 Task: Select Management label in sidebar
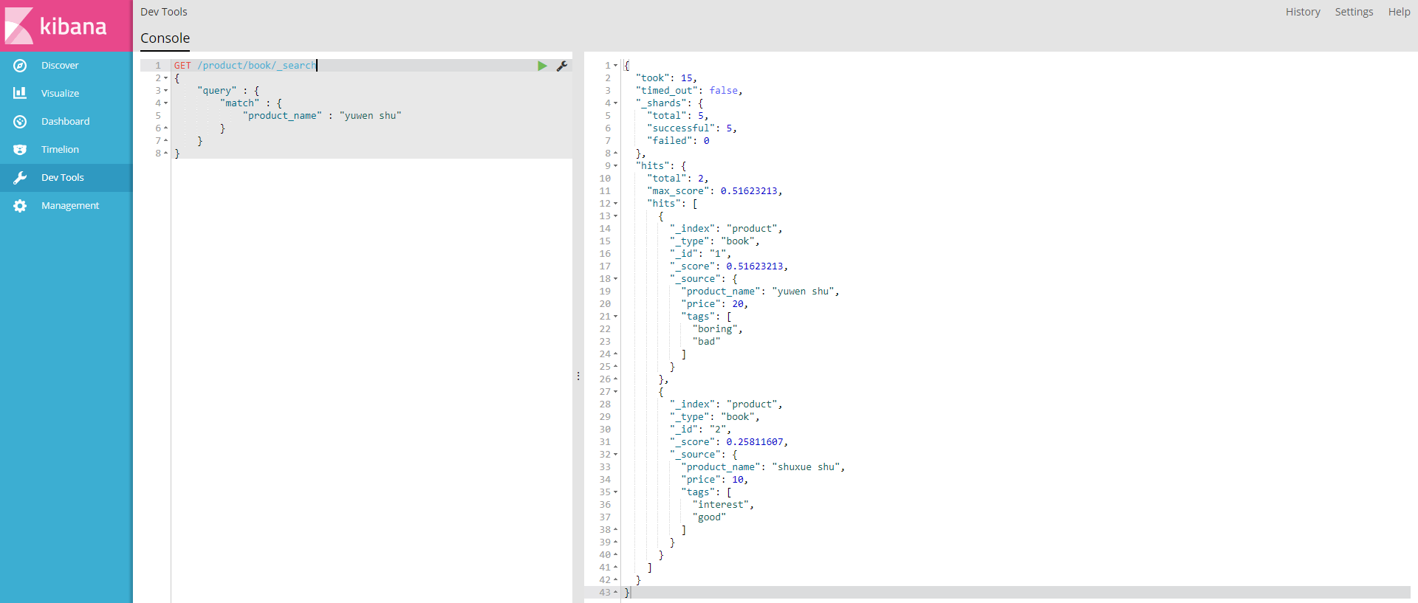(70, 206)
